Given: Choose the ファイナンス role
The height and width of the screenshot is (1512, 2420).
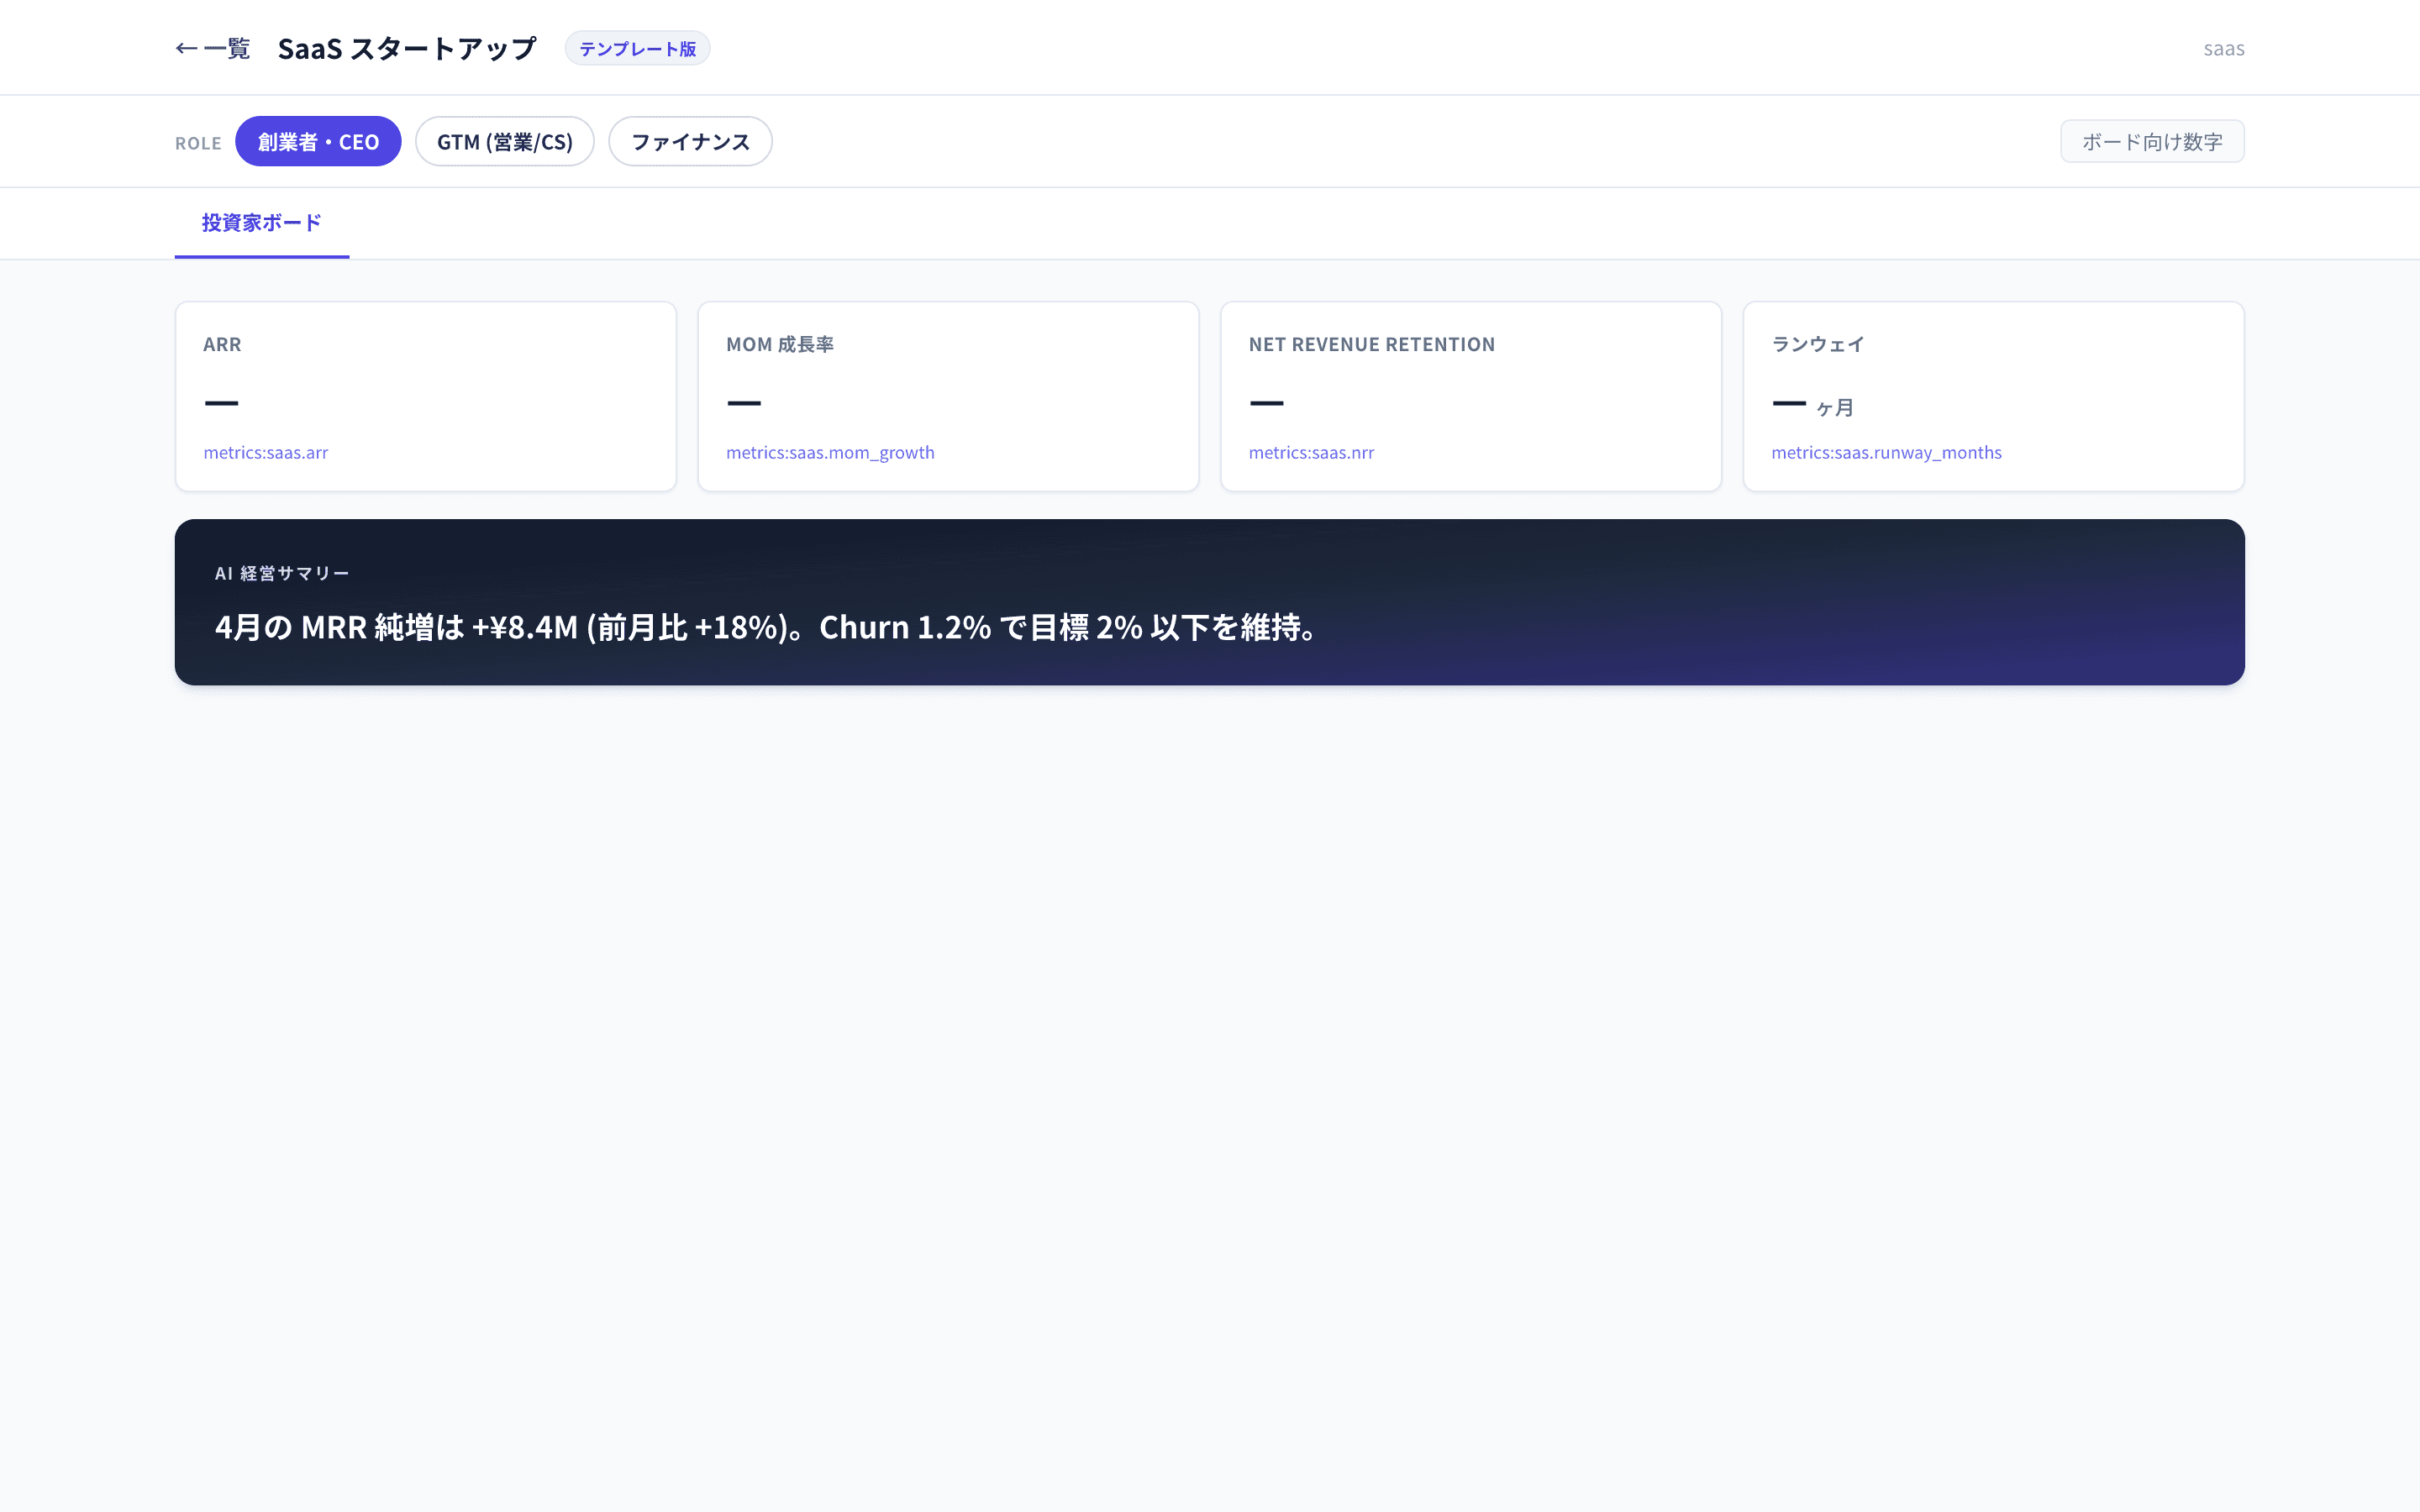Looking at the screenshot, I should [x=690, y=141].
